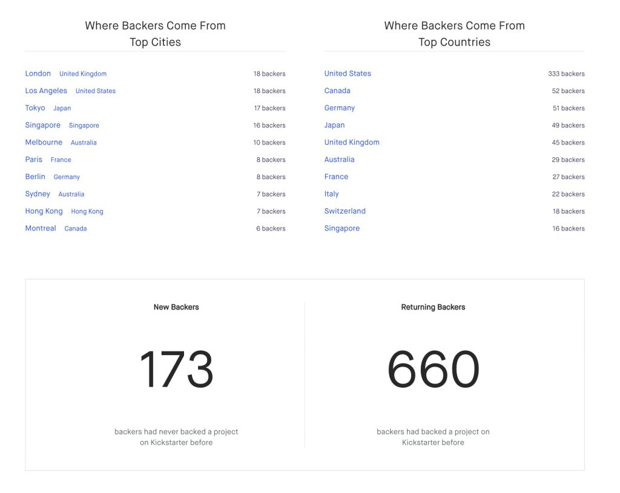The height and width of the screenshot is (493, 620).
Task: Open the Switzerland country link
Action: 345,211
